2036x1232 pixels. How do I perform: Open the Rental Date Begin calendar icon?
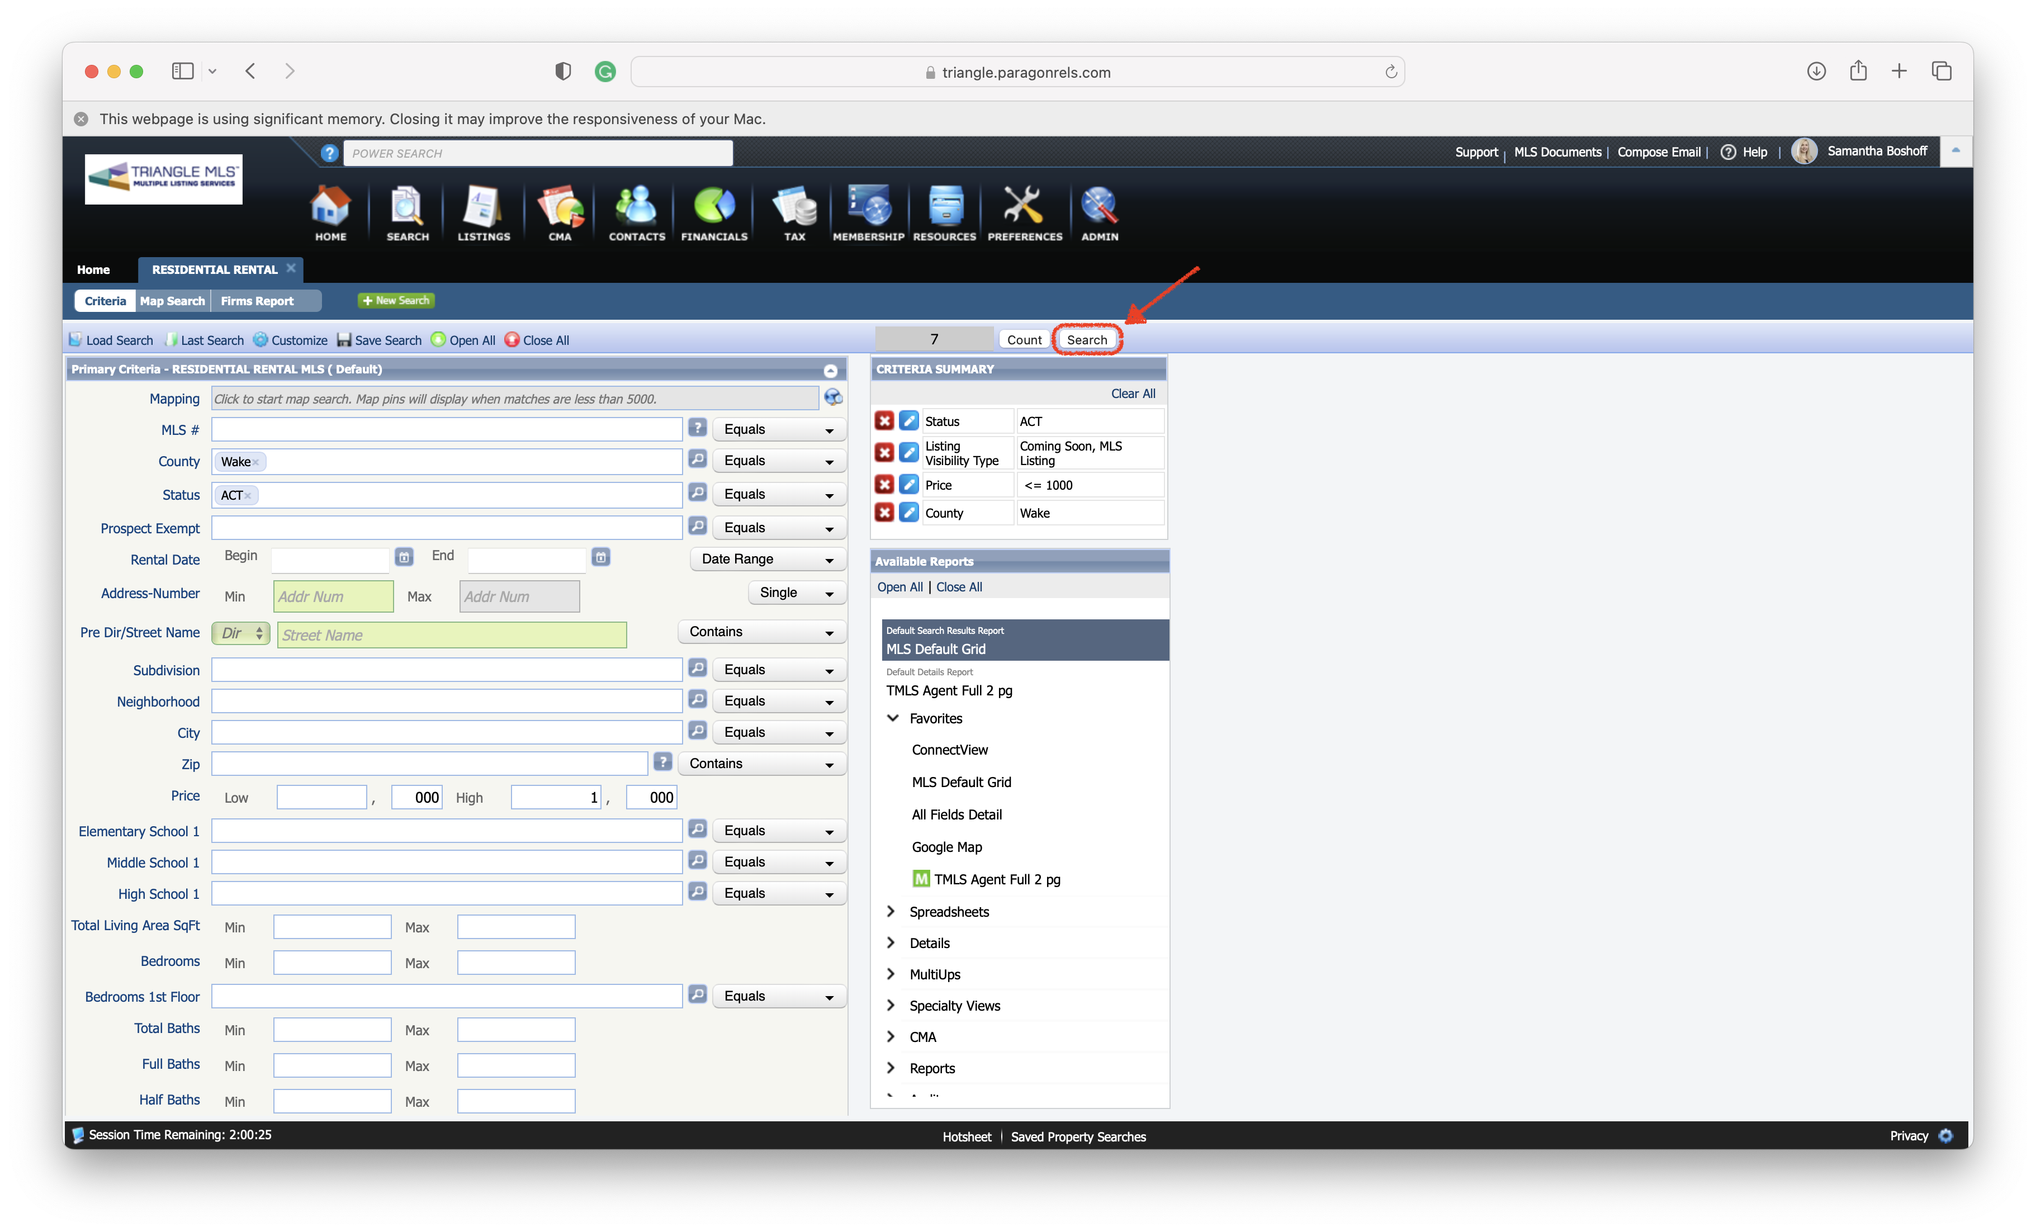tap(404, 557)
